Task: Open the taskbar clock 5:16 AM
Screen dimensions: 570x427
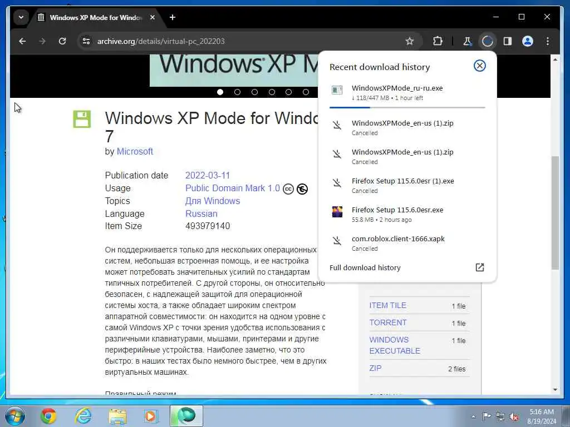Action: coord(542,416)
